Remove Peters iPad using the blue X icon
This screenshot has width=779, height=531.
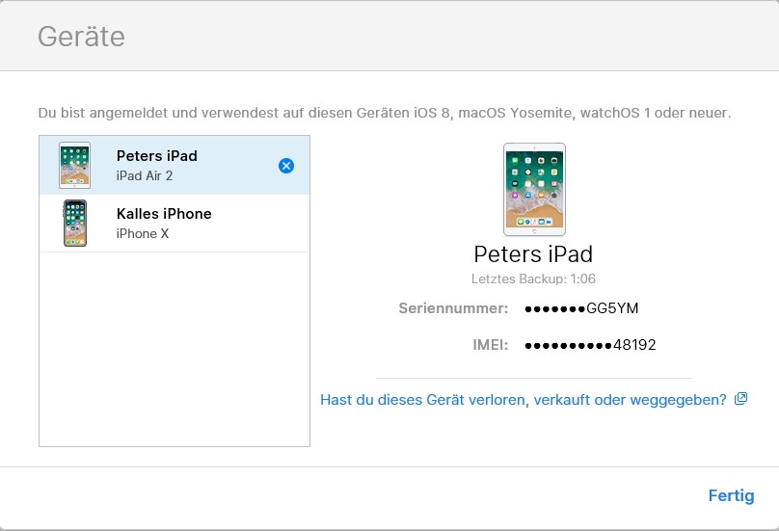[x=286, y=166]
